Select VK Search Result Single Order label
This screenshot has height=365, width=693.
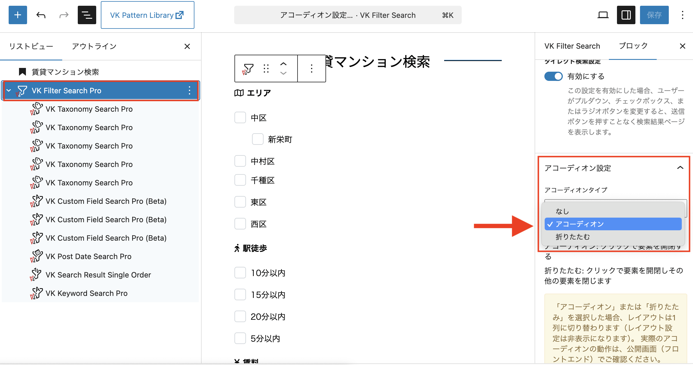[x=98, y=275]
